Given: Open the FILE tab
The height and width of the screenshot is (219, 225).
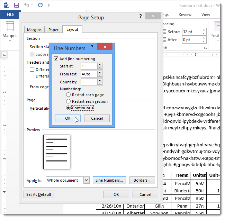Looking at the screenshot, I should coord(10,15).
